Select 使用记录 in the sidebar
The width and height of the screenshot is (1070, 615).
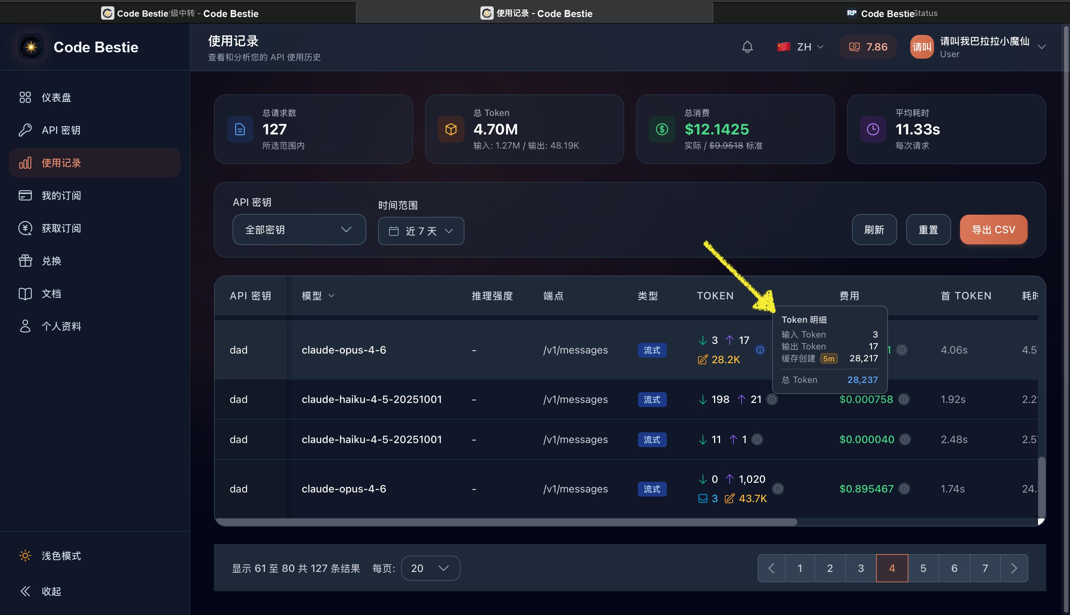click(x=95, y=163)
